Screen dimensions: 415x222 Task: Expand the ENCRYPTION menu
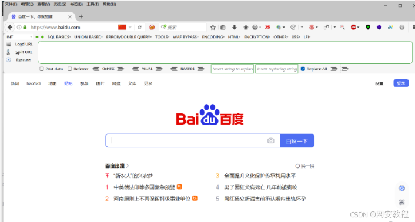pos(257,37)
